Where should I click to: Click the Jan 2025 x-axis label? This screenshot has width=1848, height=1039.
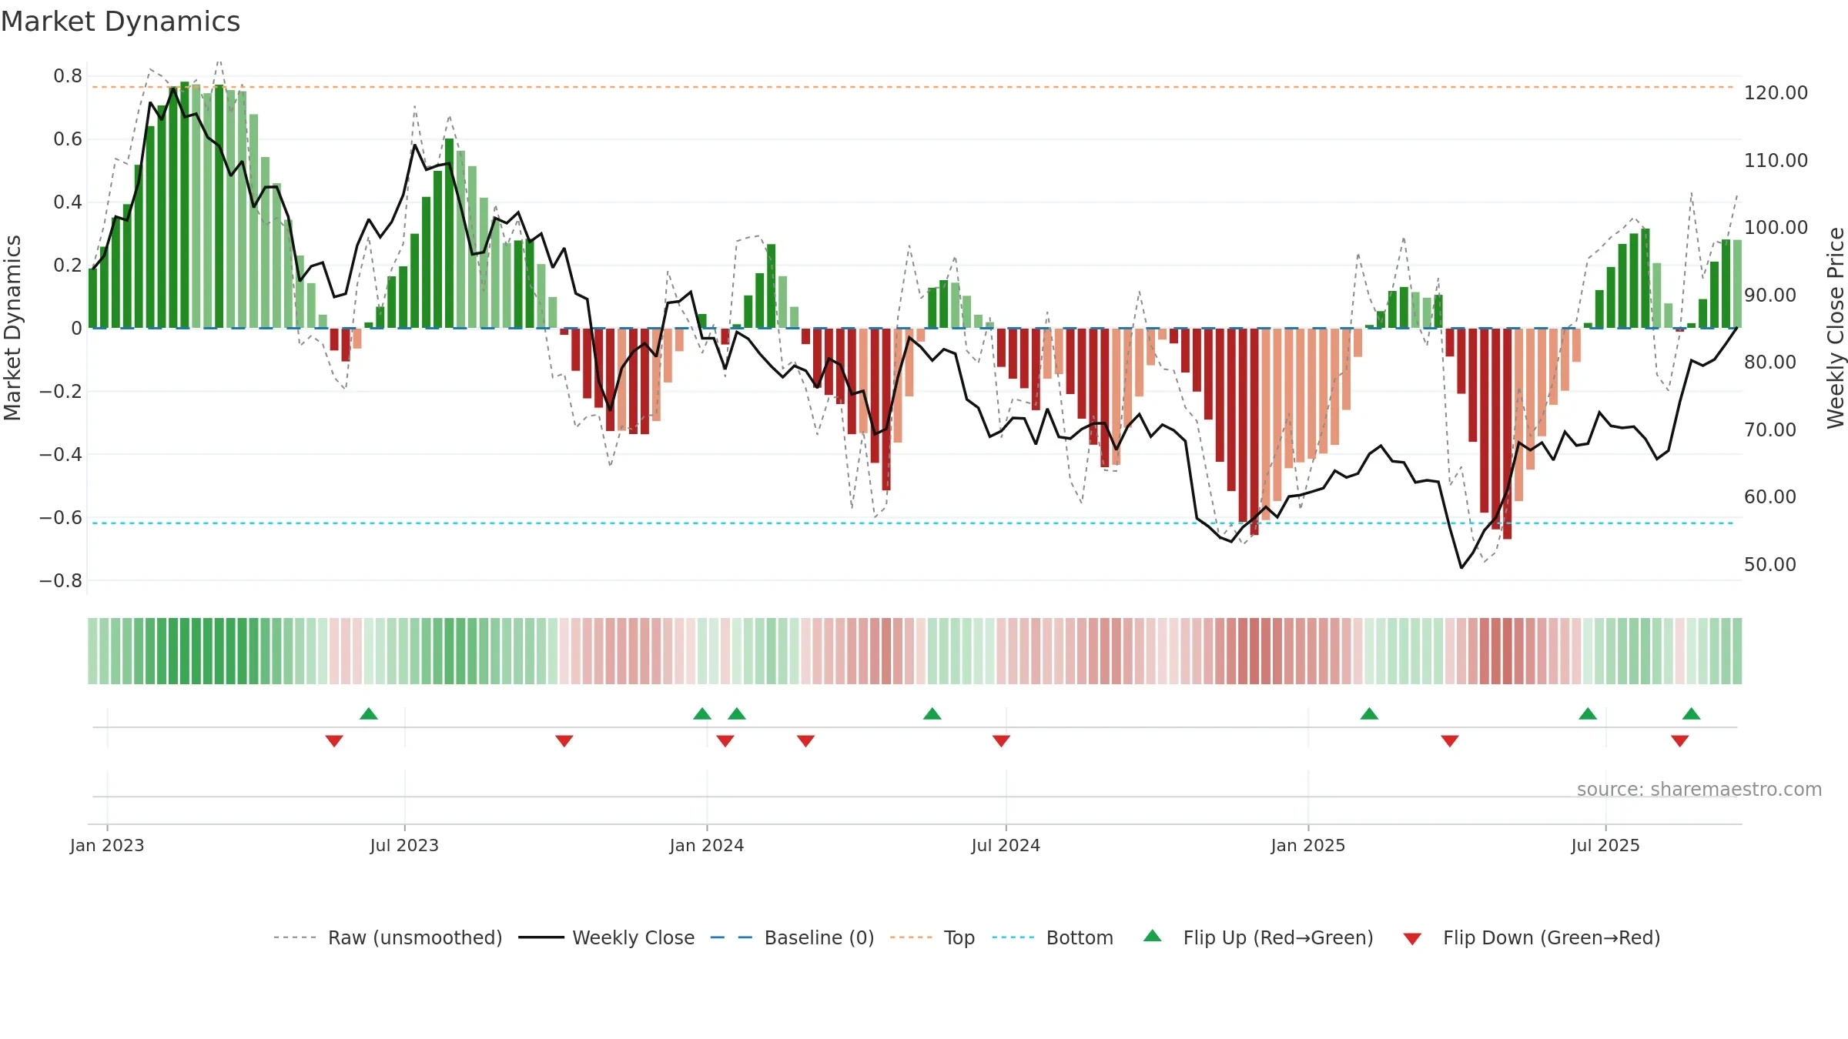point(1308,845)
